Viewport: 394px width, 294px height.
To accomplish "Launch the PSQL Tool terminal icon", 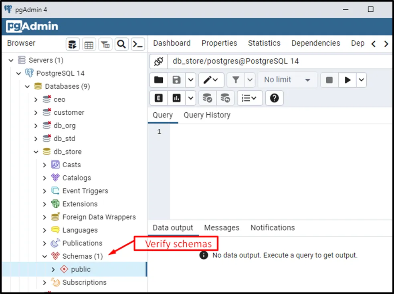I will (138, 45).
